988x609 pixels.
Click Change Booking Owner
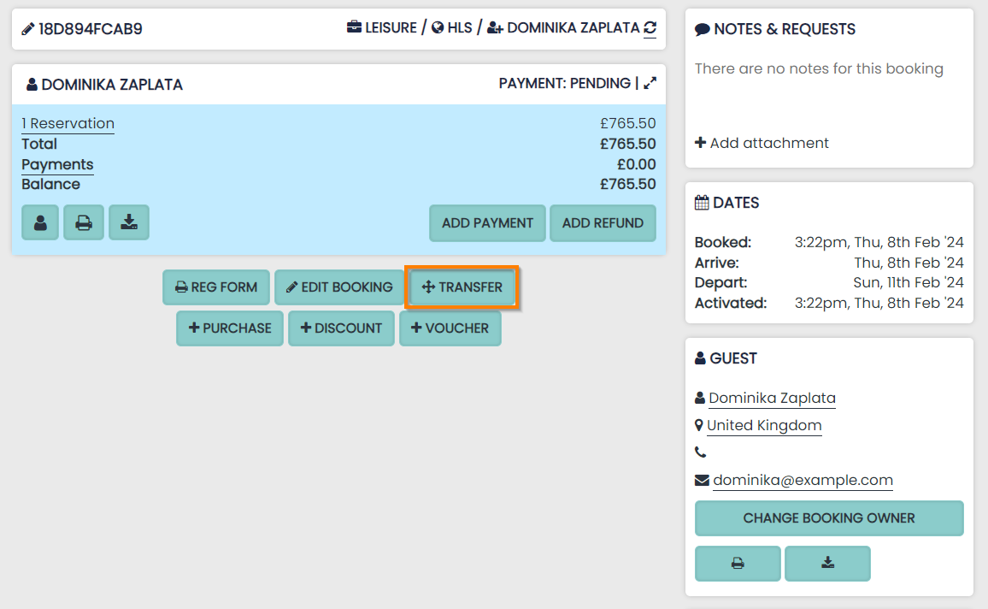click(x=829, y=518)
